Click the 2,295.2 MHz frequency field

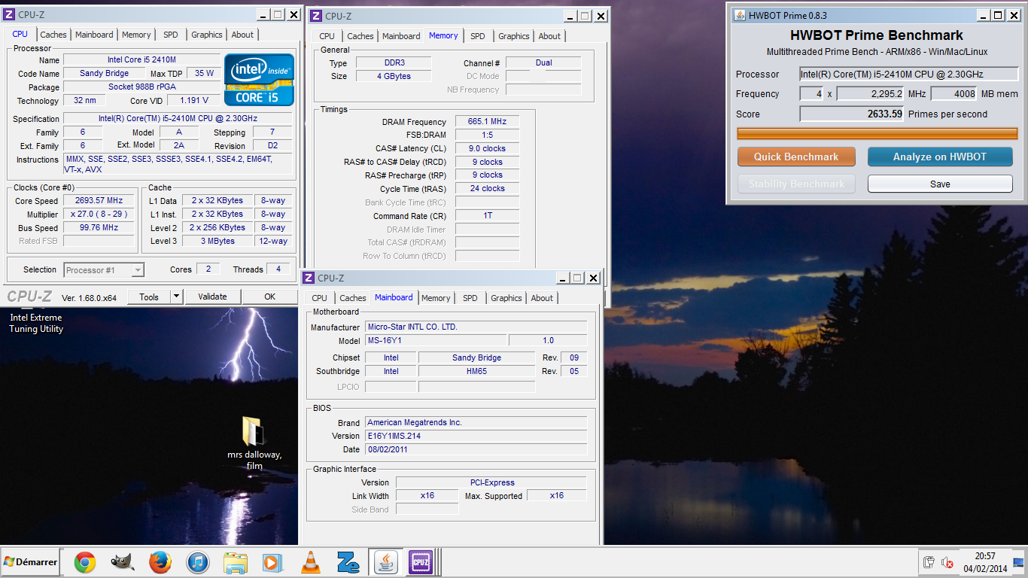(x=870, y=94)
